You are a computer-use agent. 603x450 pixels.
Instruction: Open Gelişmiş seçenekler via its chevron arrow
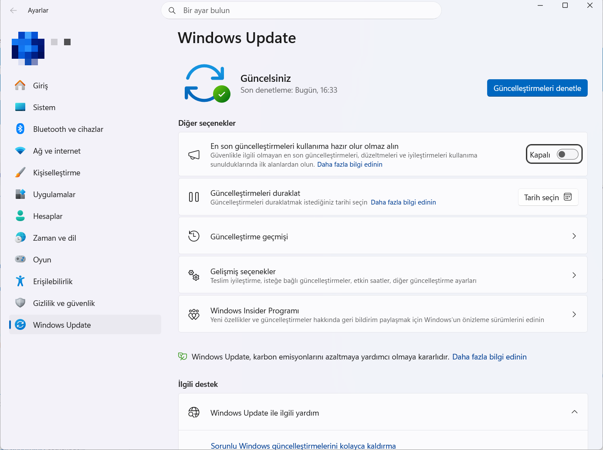point(574,275)
